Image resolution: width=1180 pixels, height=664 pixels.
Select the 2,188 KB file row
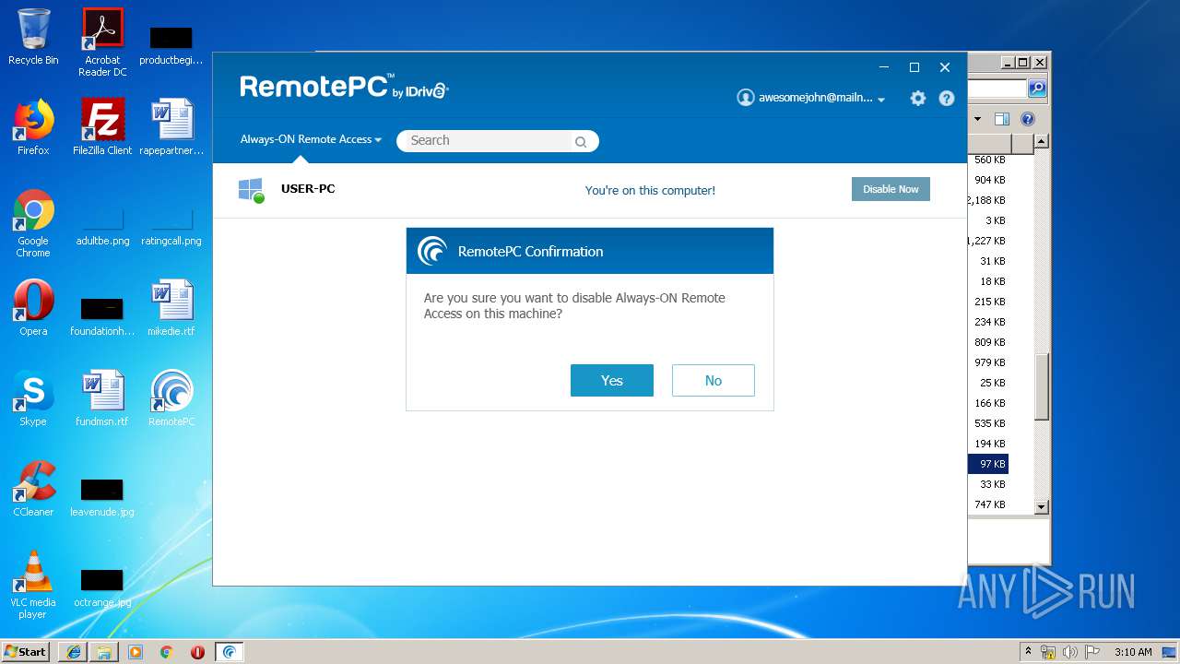[990, 200]
